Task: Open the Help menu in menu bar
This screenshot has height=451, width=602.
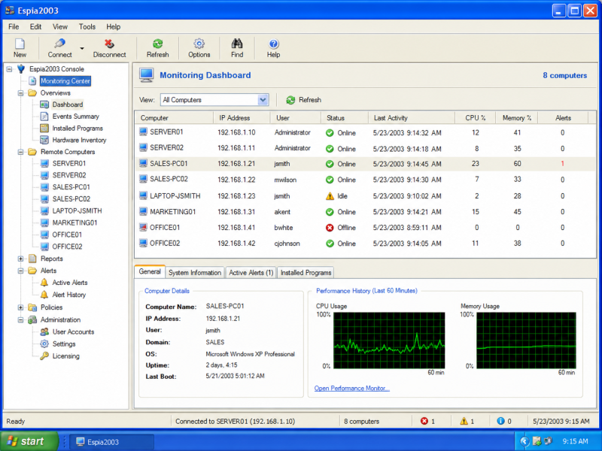Action: 114,26
